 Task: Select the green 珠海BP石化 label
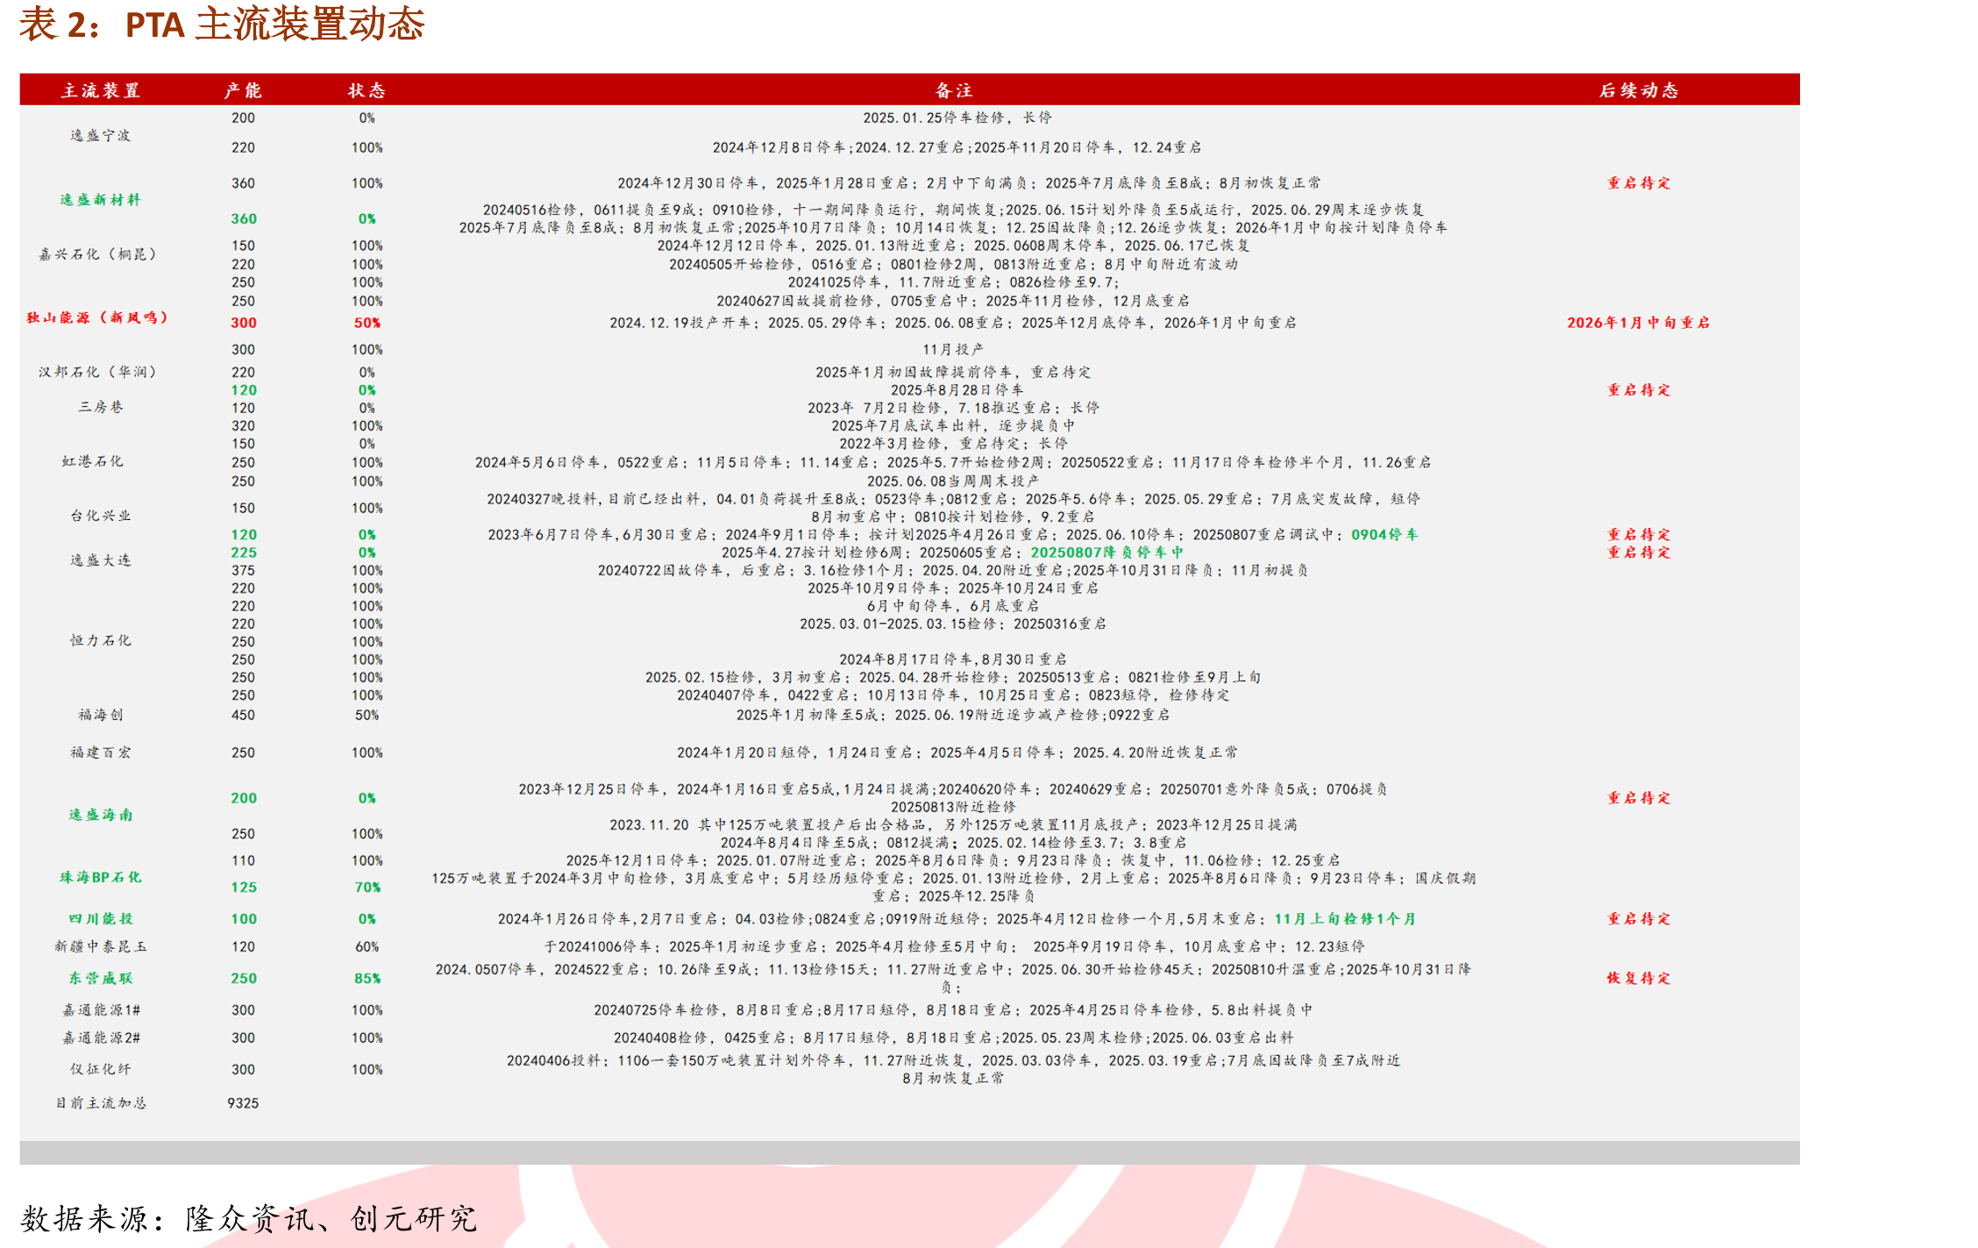point(101,877)
